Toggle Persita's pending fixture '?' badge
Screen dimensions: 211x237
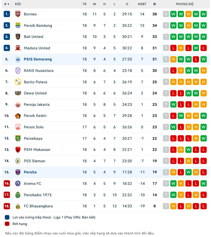166,172
